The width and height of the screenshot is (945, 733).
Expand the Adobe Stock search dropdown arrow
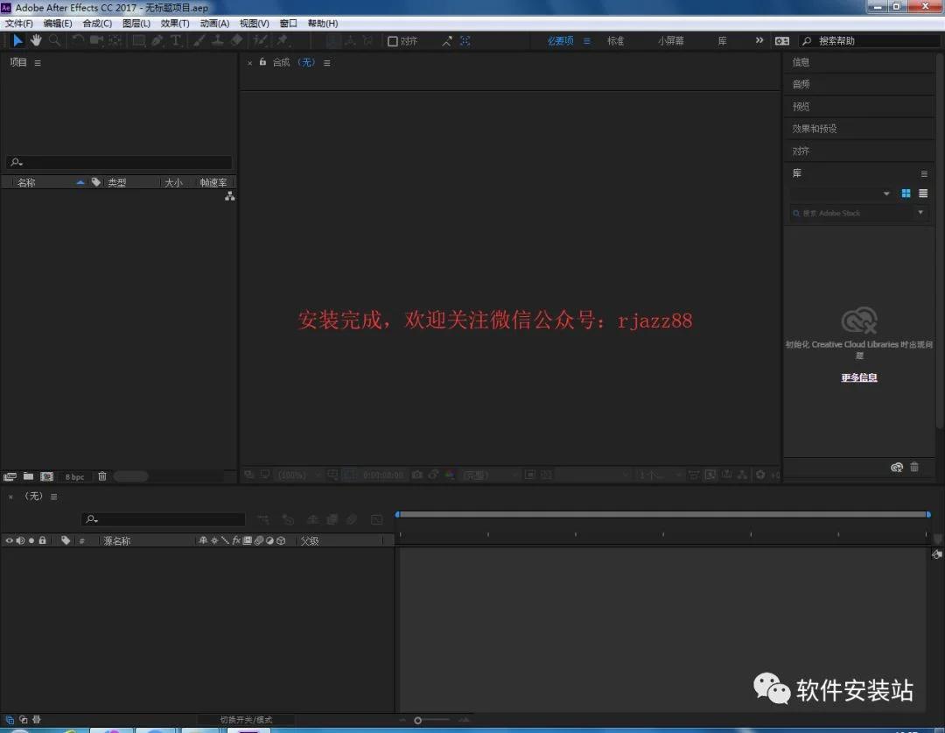coord(920,212)
